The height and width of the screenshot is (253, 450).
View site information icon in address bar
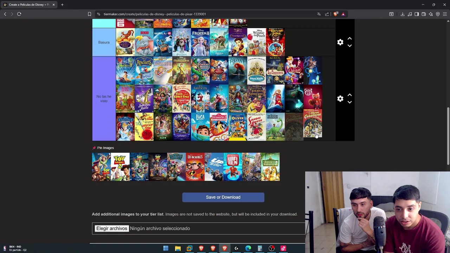coord(98,14)
